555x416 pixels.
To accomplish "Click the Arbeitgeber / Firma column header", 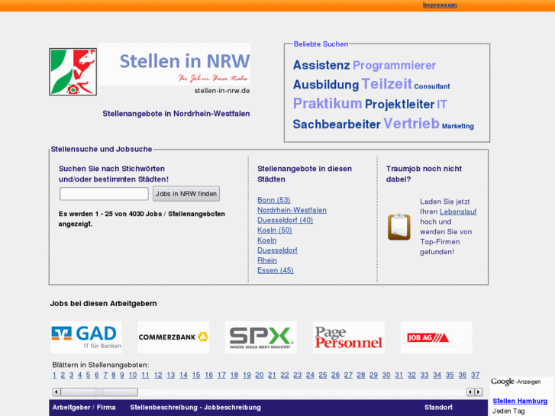I will pyautogui.click(x=84, y=408).
